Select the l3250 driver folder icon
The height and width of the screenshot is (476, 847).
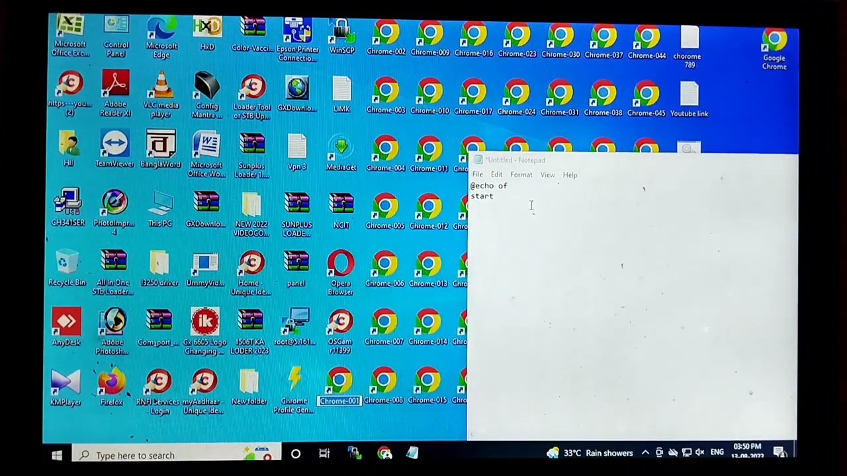tap(159, 270)
